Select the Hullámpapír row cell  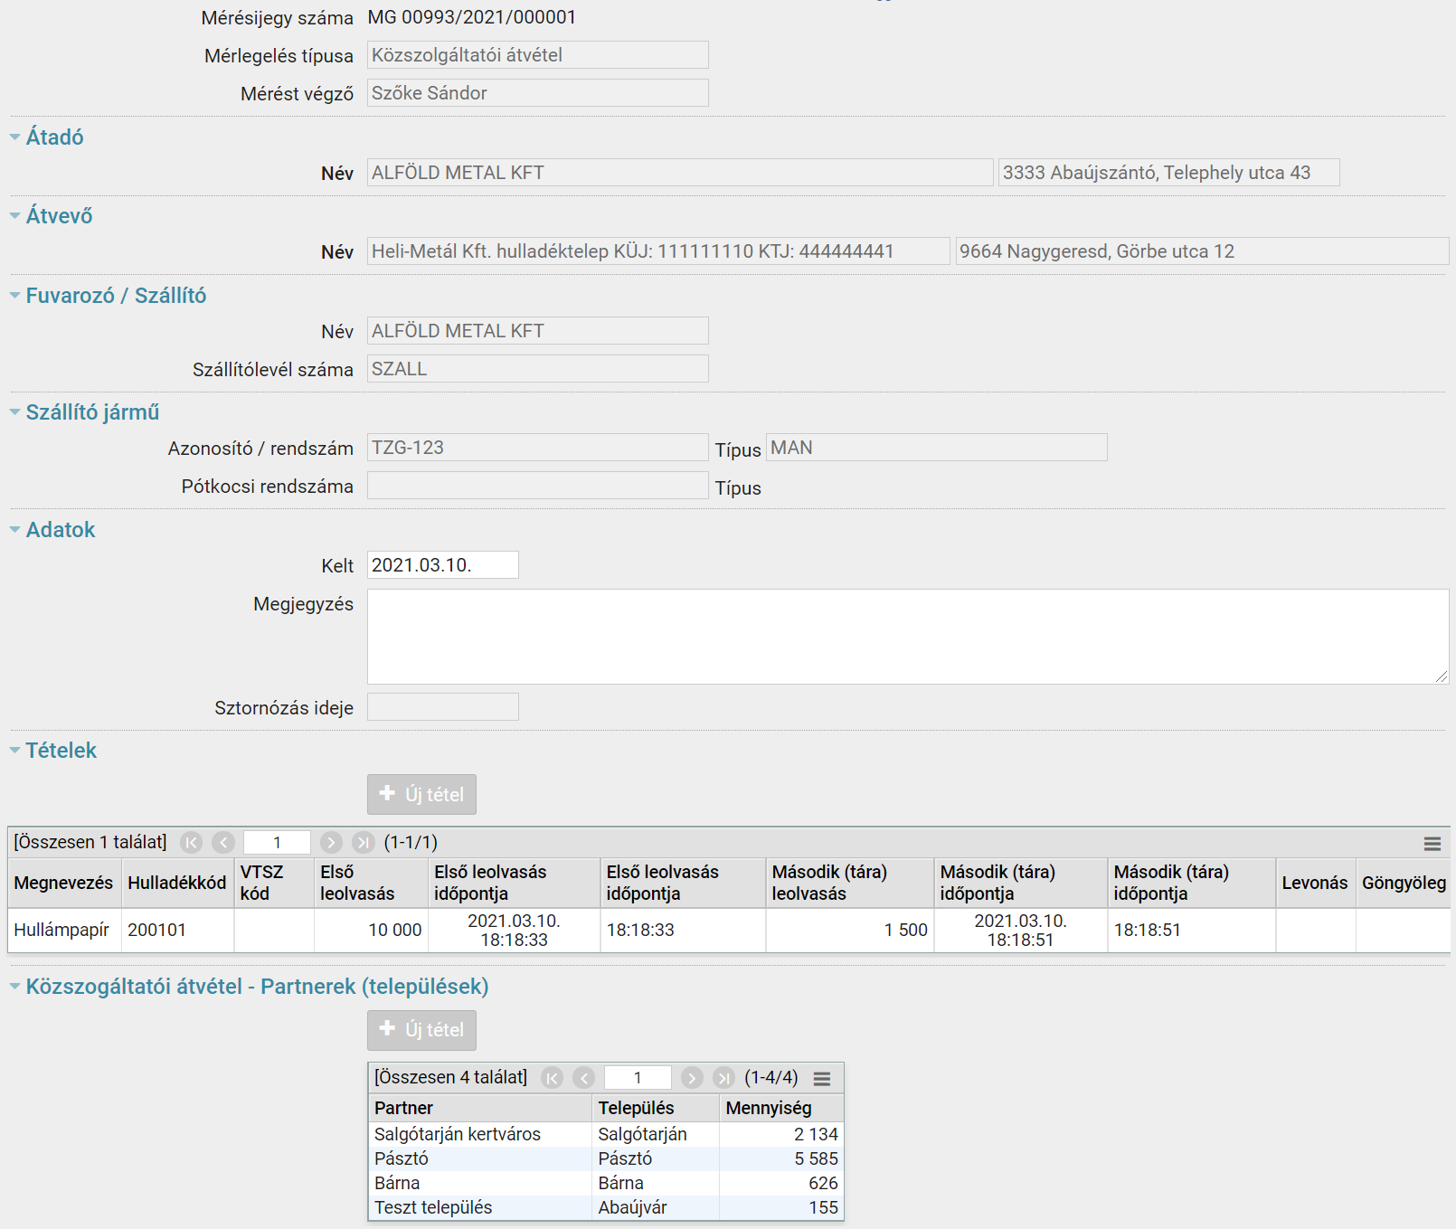[64, 930]
